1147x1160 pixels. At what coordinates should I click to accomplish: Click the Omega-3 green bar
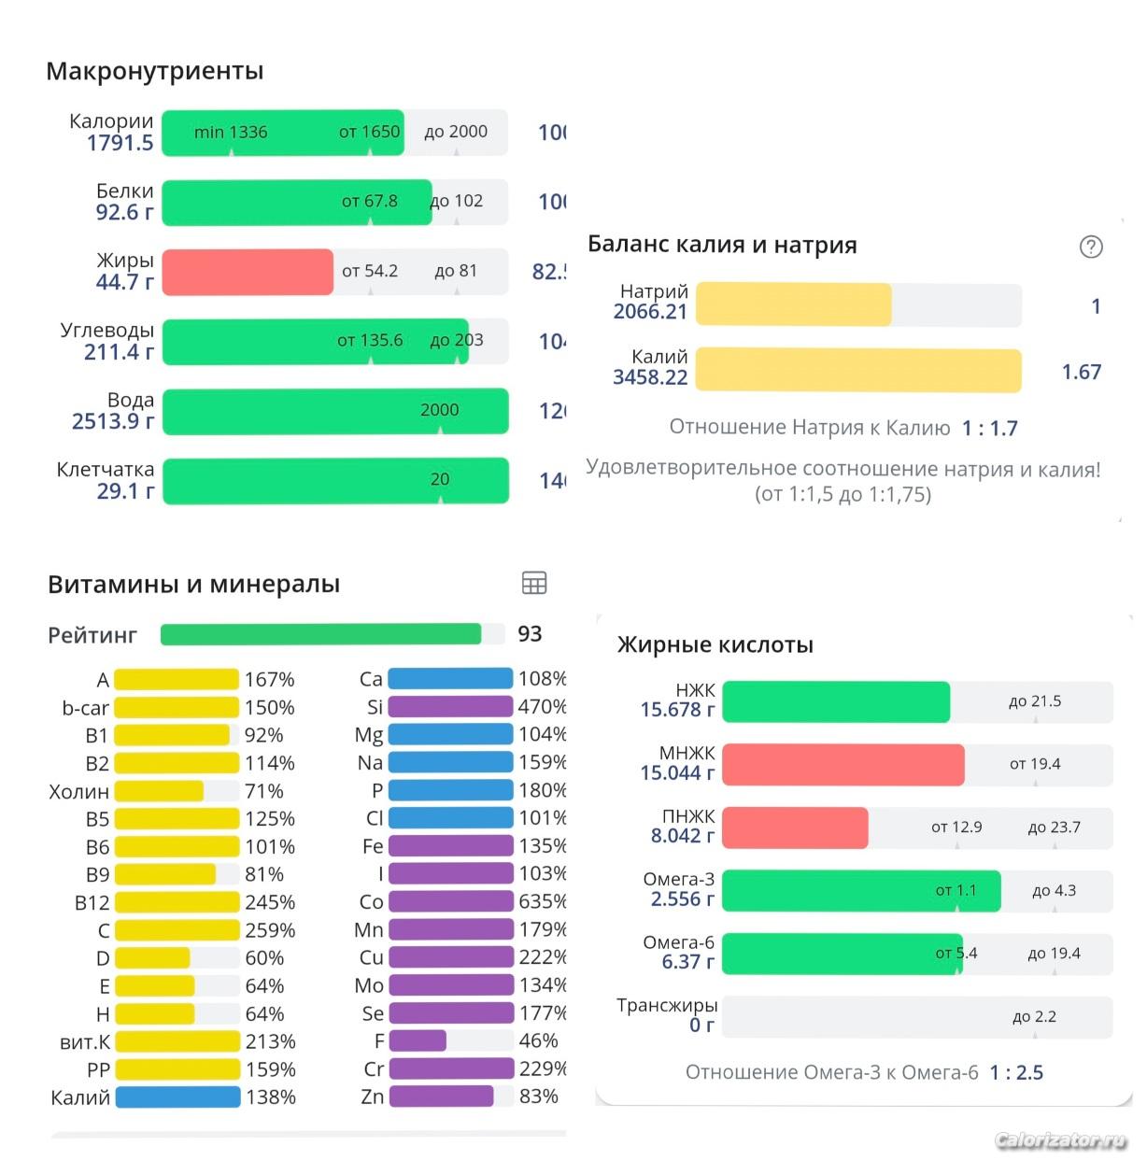(x=860, y=891)
